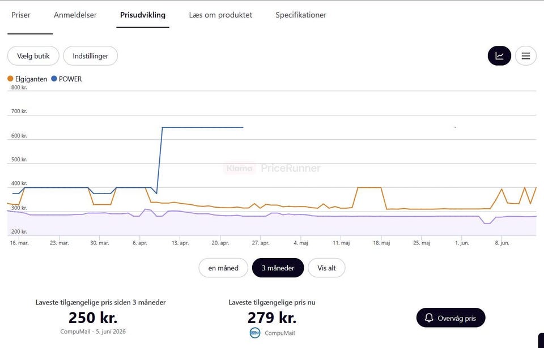Click the CompuMail - 5. juni 2026 text
This screenshot has height=348, width=544.
tap(93, 332)
